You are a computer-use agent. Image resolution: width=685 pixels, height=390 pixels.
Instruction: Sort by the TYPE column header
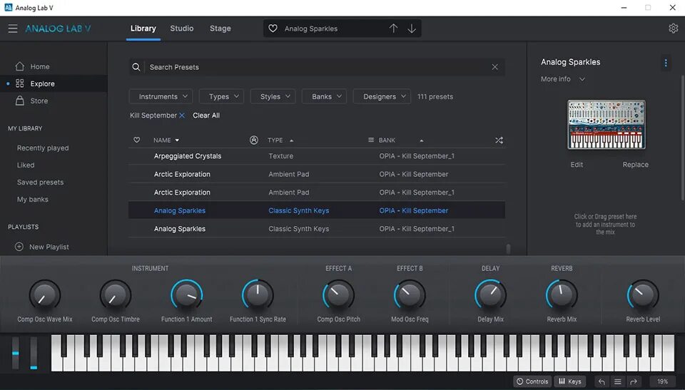point(280,140)
